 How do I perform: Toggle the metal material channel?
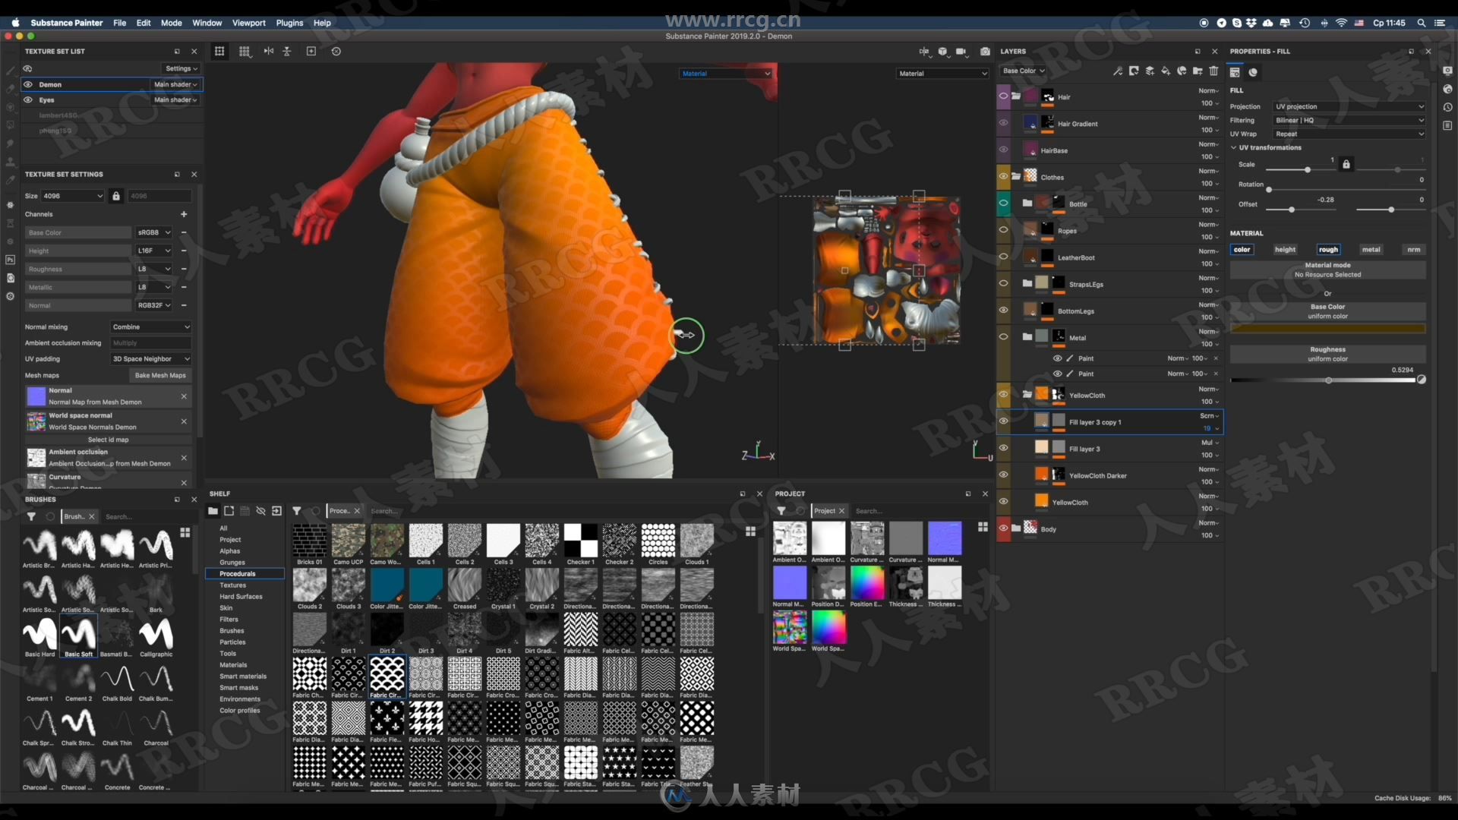pos(1371,249)
